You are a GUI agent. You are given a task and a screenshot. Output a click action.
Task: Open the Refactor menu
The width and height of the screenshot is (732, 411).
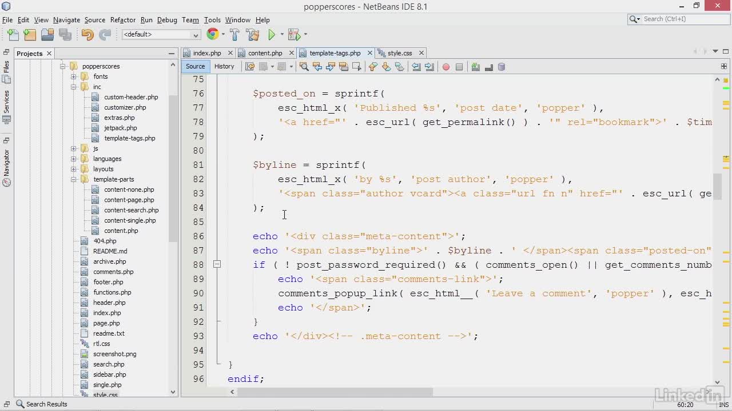tap(123, 20)
